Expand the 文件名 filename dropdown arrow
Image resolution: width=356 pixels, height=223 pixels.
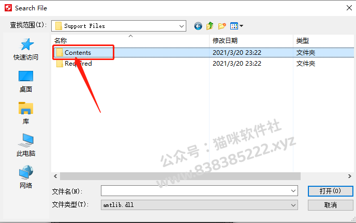click(x=293, y=191)
